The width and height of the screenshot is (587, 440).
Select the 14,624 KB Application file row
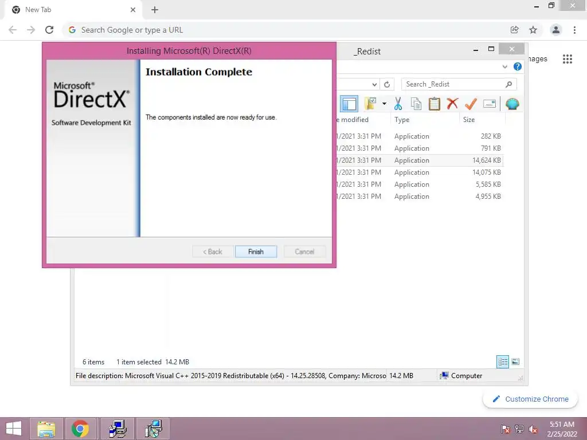coord(419,160)
